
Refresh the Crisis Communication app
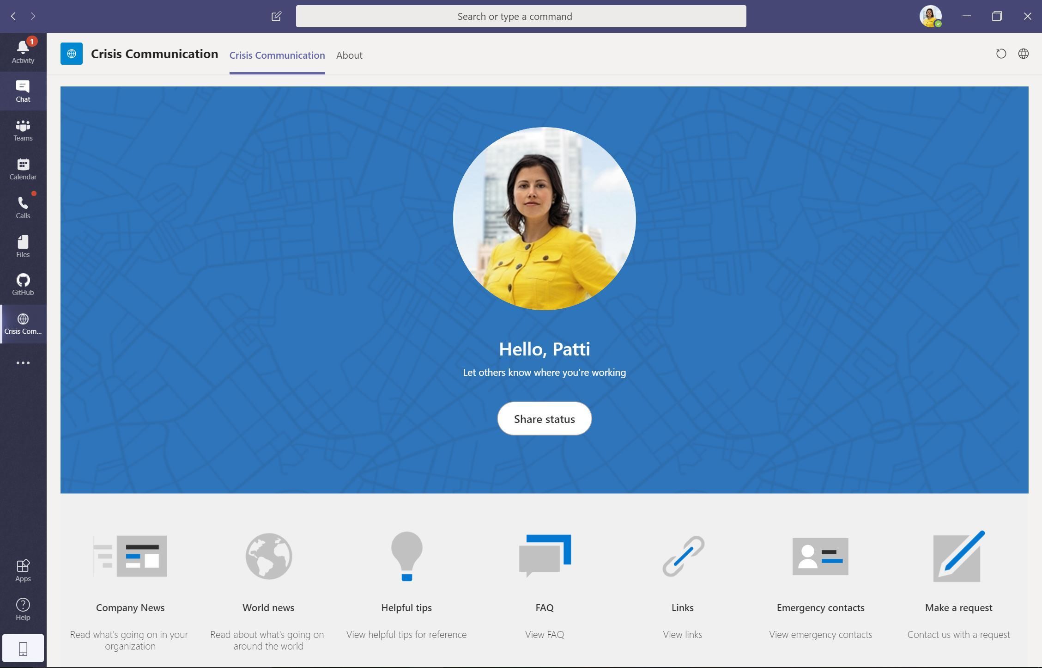tap(1001, 54)
